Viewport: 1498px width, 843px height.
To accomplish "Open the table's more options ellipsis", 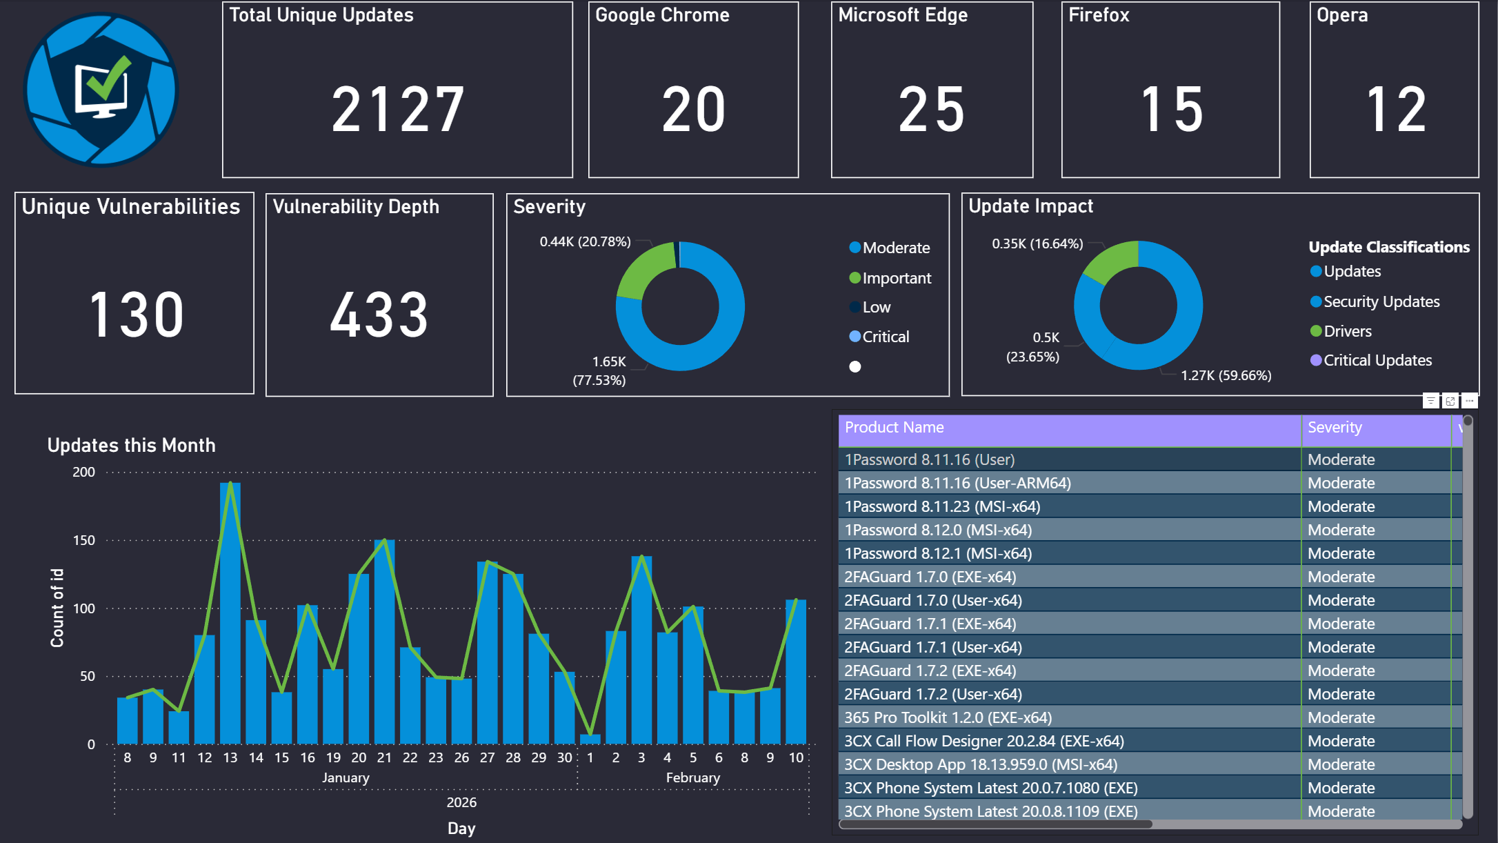I will coord(1469,401).
